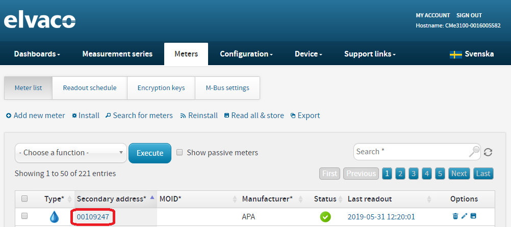The height and width of the screenshot is (227, 511).
Task: Click save icon in meter 00109247 row
Action: 473,216
